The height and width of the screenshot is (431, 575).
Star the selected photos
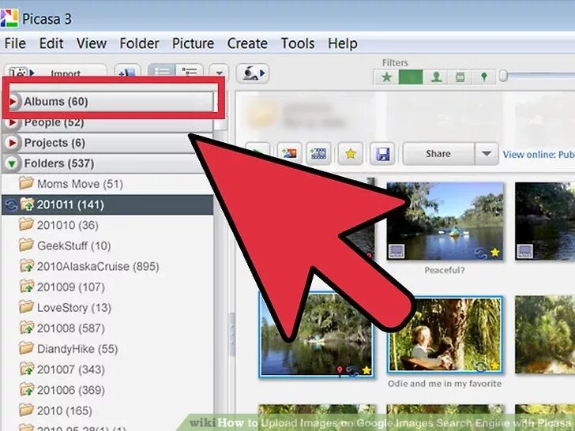pyautogui.click(x=351, y=154)
